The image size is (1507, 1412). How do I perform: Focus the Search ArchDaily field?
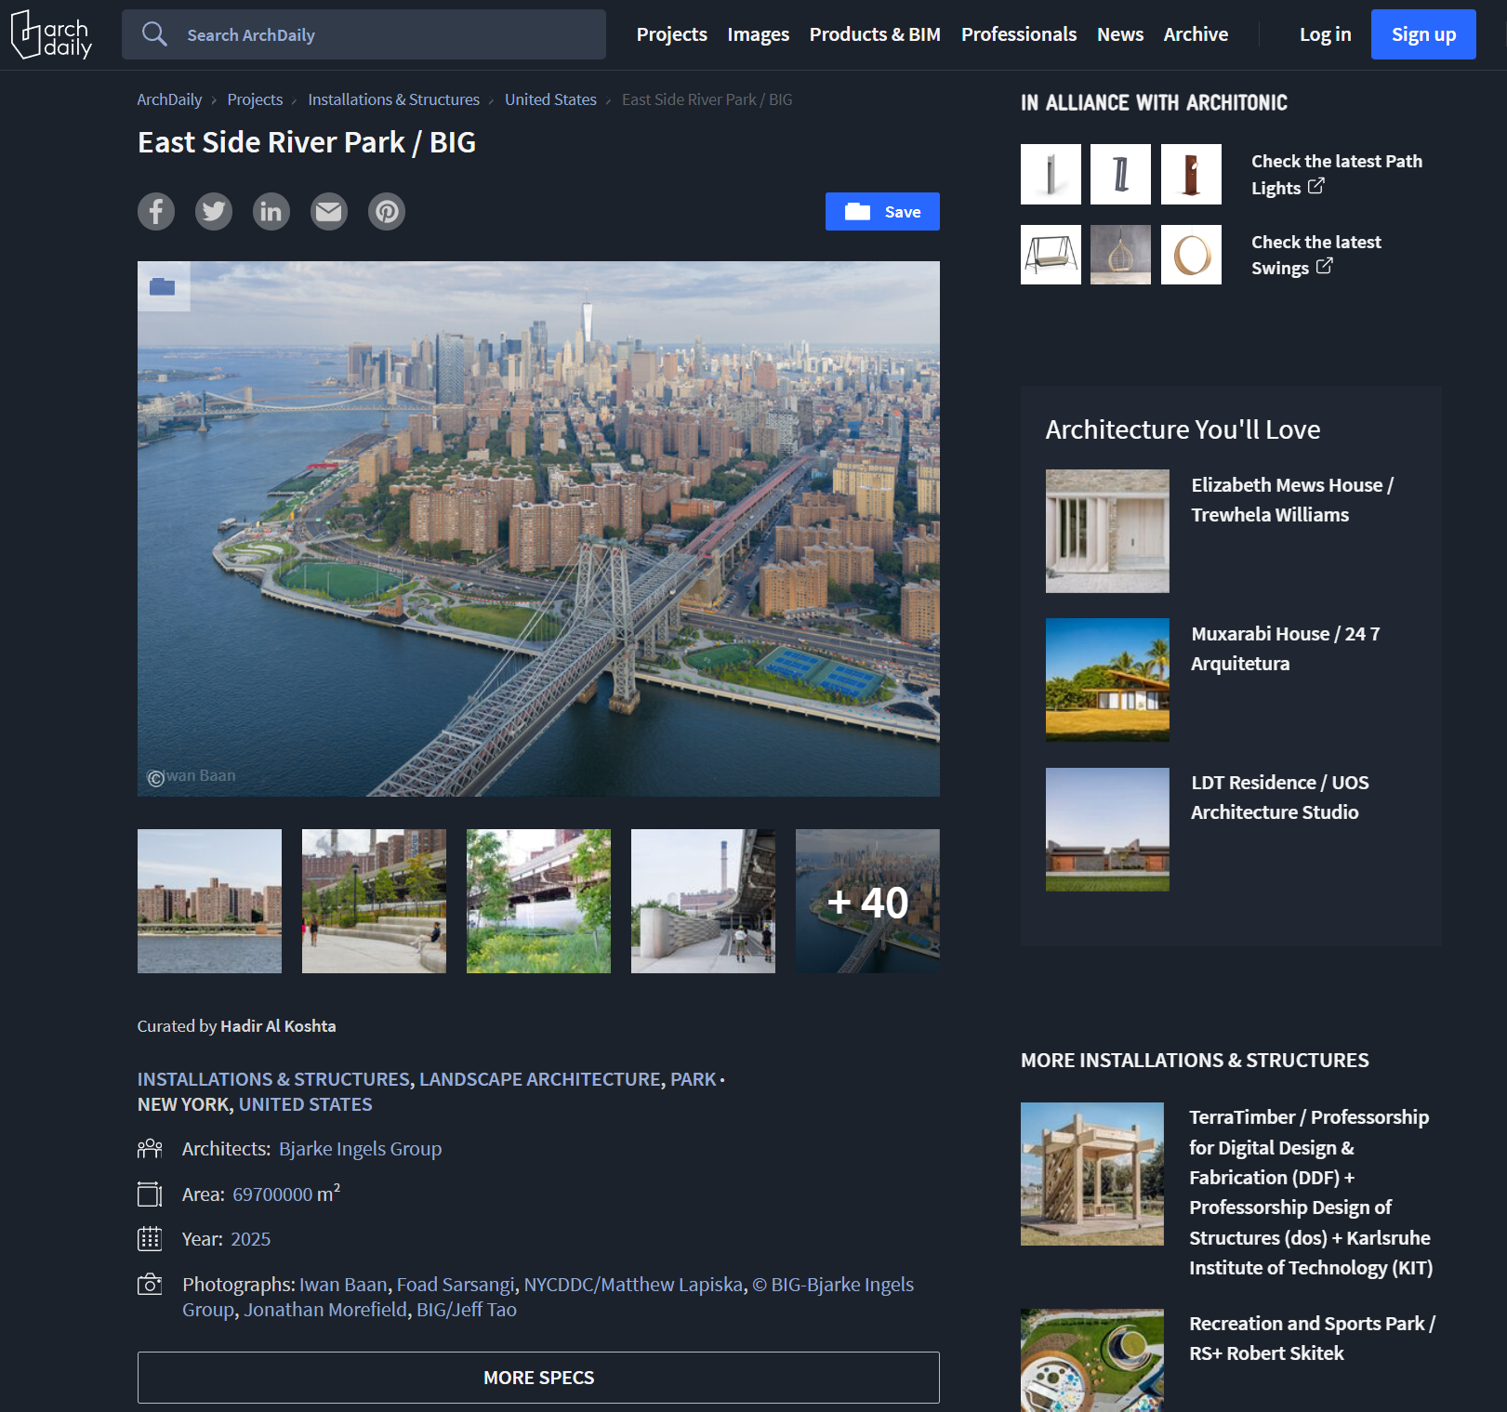364,34
